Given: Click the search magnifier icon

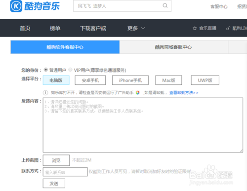Looking at the screenshot, I should tap(165, 6).
